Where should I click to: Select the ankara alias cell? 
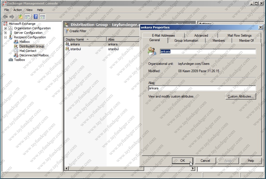(113, 44)
